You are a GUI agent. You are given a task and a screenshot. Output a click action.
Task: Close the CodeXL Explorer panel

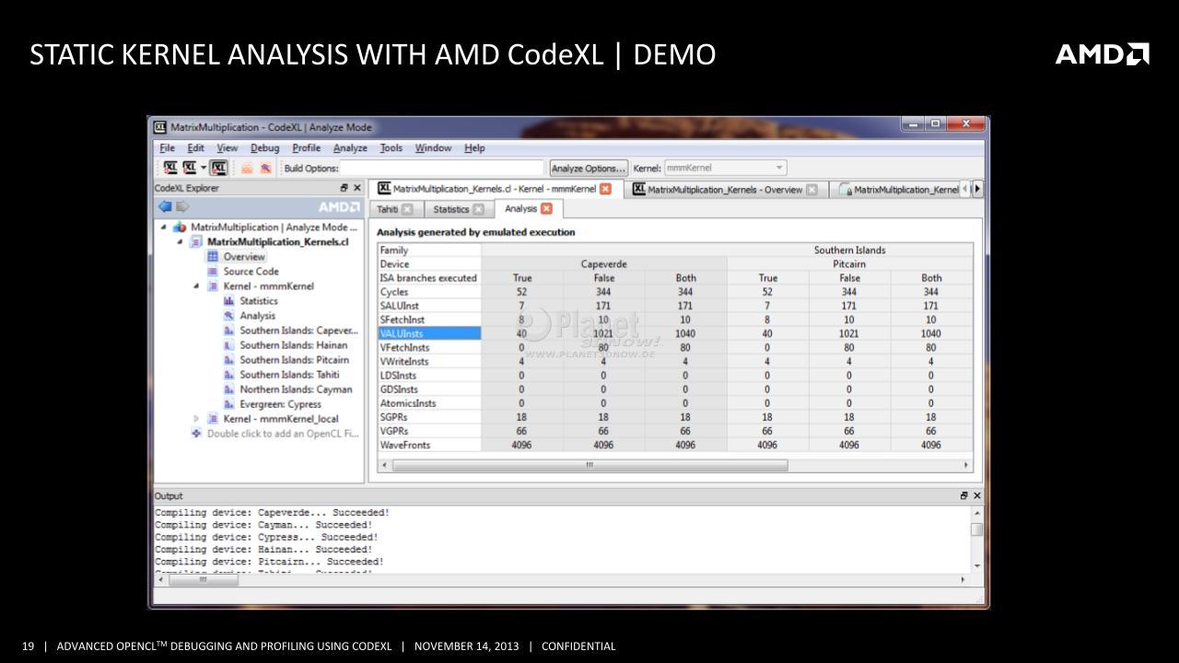[x=357, y=188]
